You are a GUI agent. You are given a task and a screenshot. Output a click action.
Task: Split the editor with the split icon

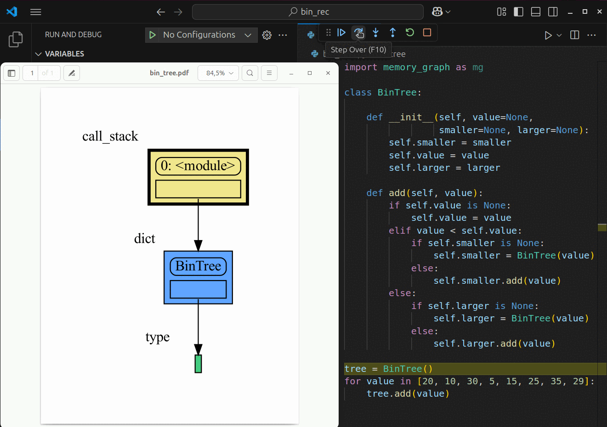(574, 34)
